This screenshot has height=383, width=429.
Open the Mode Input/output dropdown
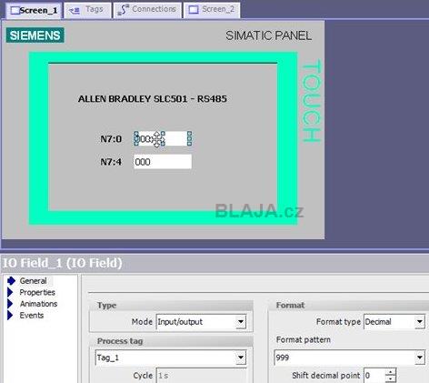[241, 322]
